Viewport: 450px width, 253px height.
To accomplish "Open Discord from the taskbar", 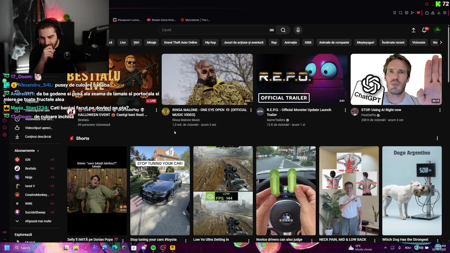I will pos(143,248).
